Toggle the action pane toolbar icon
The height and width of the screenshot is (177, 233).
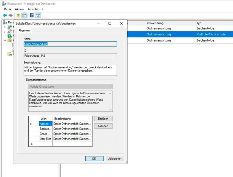38,15
